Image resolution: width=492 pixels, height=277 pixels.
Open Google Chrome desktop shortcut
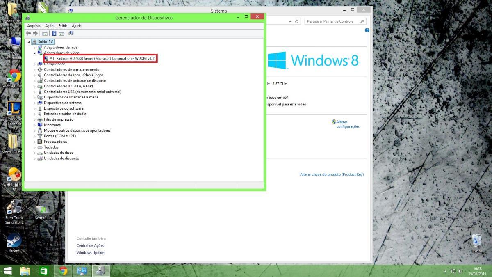click(x=14, y=78)
